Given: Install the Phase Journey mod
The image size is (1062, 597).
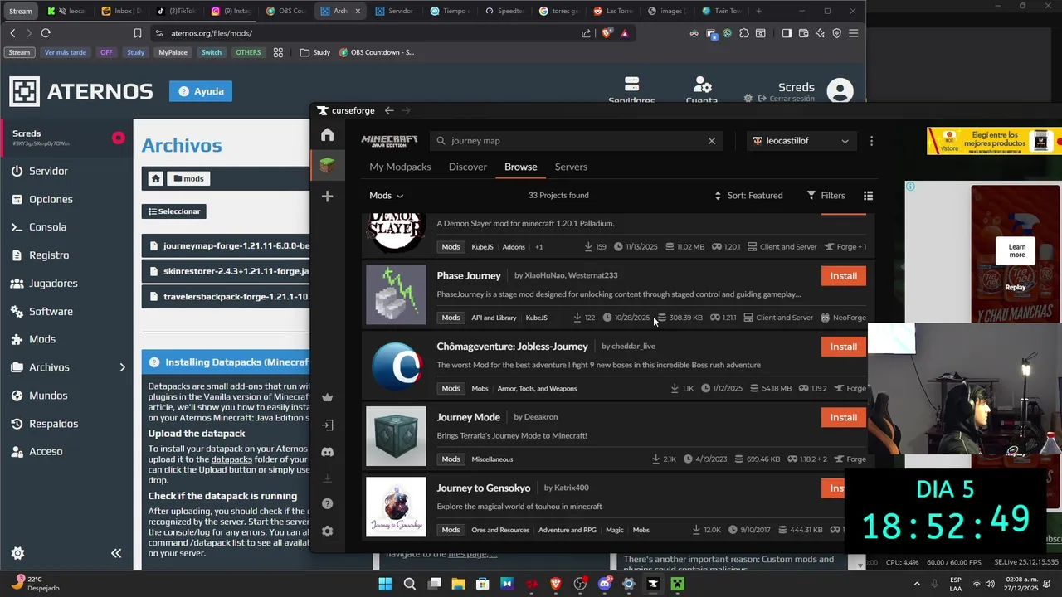Looking at the screenshot, I should (x=844, y=276).
